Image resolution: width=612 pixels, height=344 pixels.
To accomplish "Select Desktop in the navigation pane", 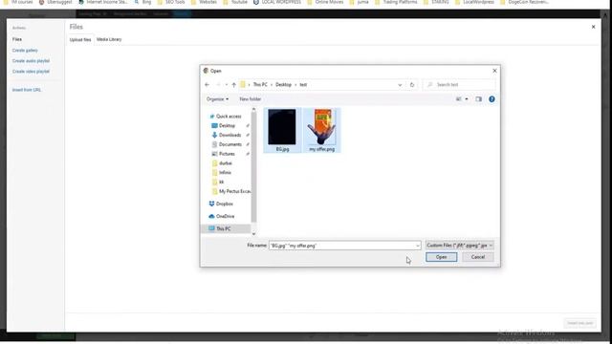I will [x=223, y=125].
